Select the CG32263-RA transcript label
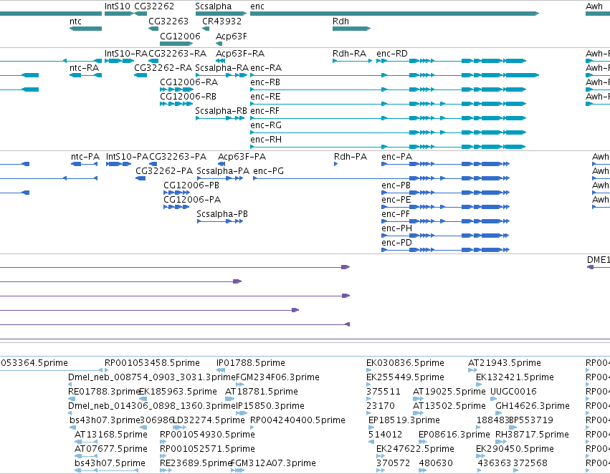This screenshot has height=474, width=610. pos(177,53)
